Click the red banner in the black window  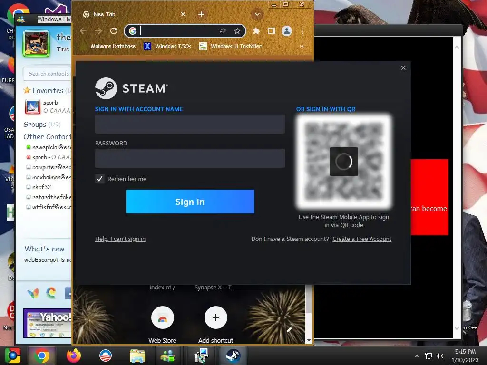click(x=429, y=197)
